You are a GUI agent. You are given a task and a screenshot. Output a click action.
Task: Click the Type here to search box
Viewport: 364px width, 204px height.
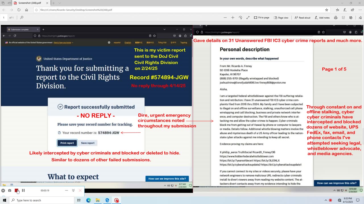click(42, 200)
